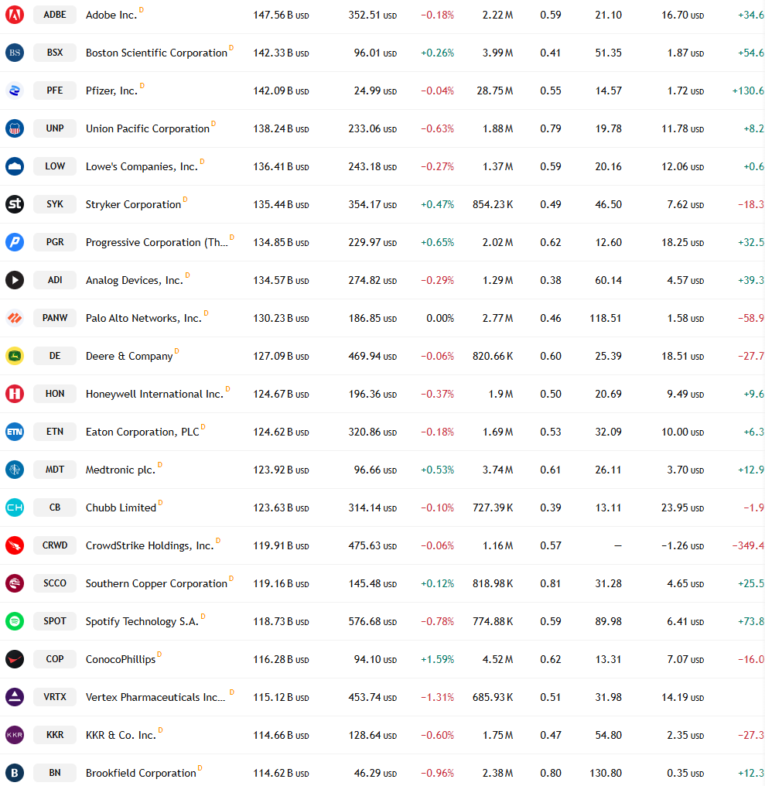Click the Progressive logo icon

pos(15,242)
